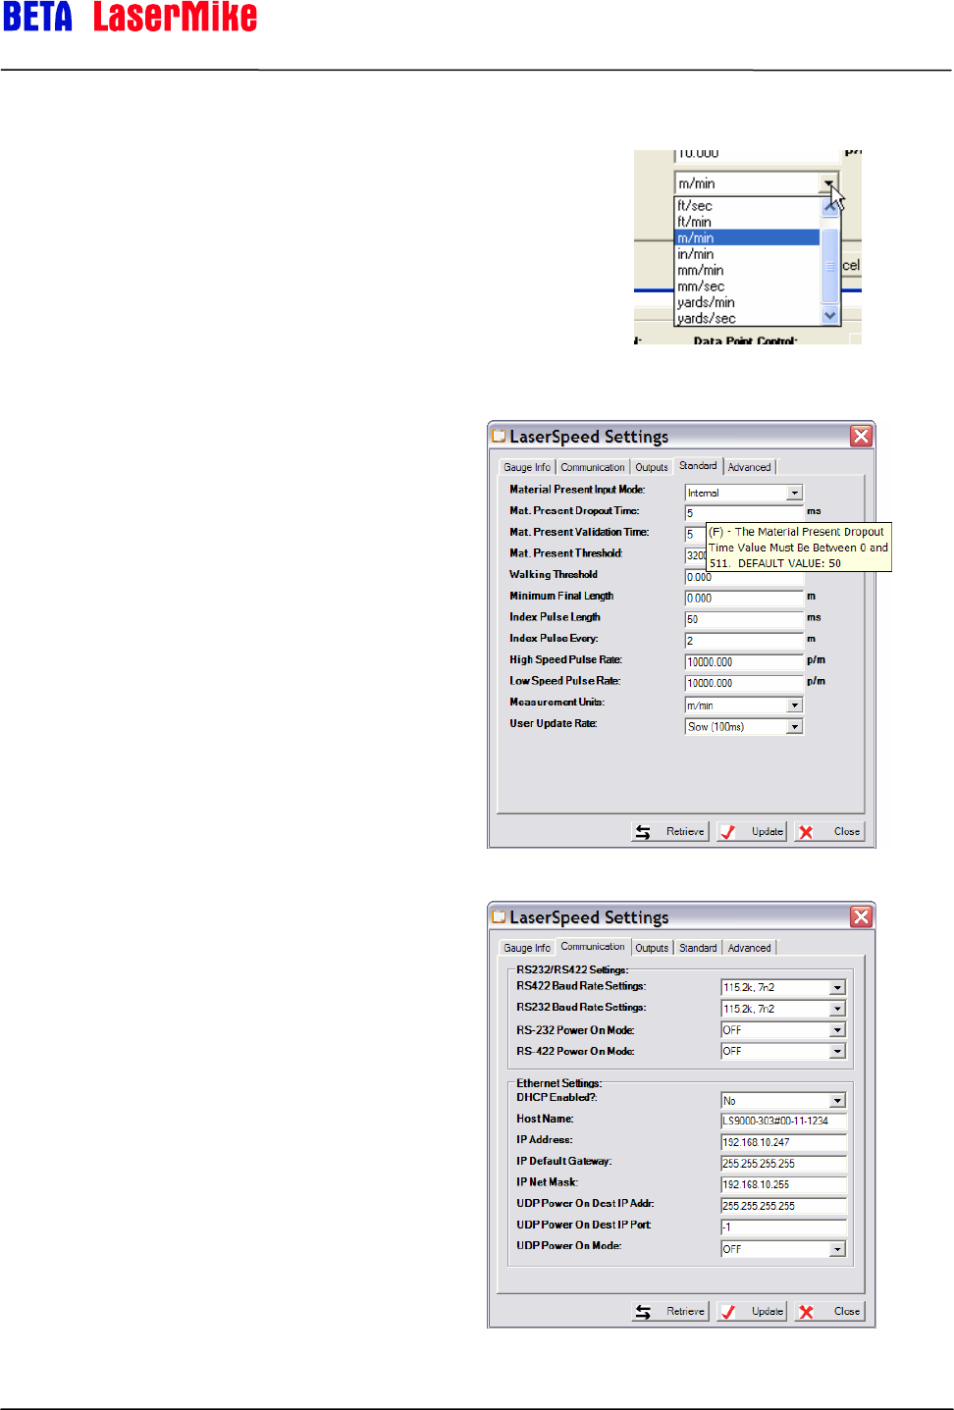Open Gauge Info tab in Standard settings window
954x1410 pixels.
(x=527, y=467)
